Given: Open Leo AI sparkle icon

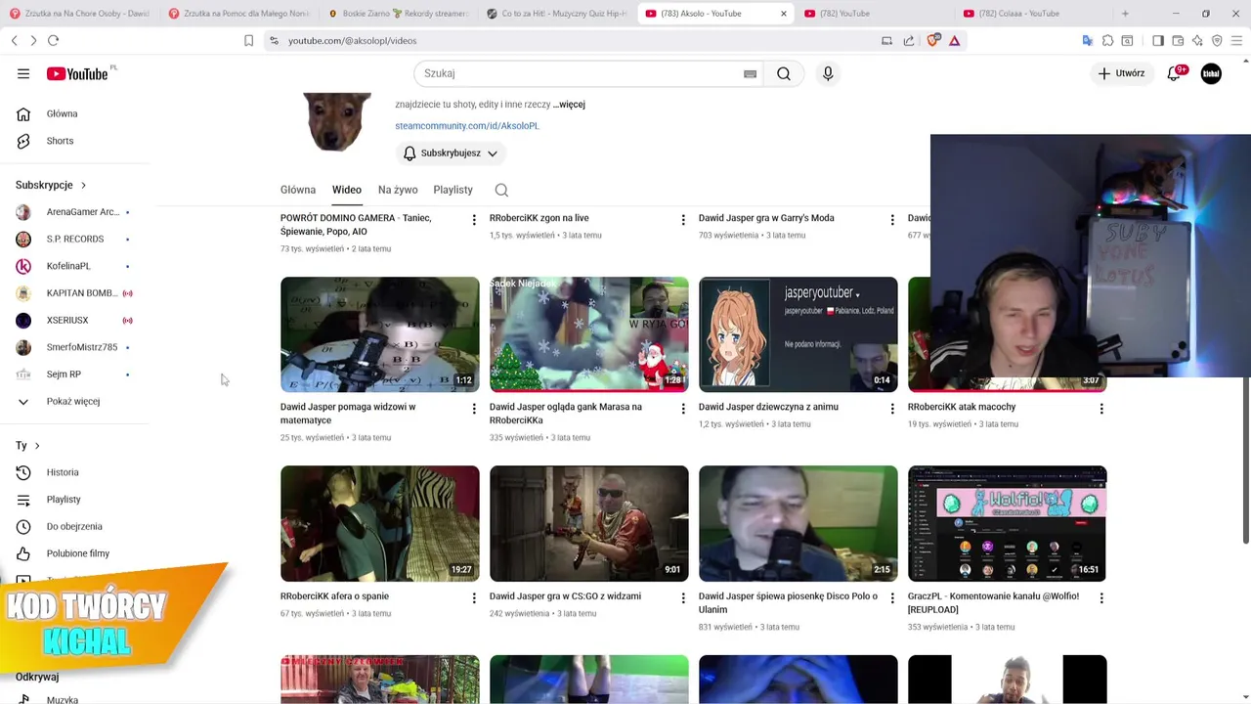Looking at the screenshot, I should pos(1197,40).
